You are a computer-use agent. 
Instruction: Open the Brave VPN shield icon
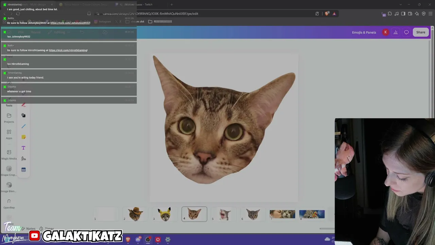[x=423, y=14]
